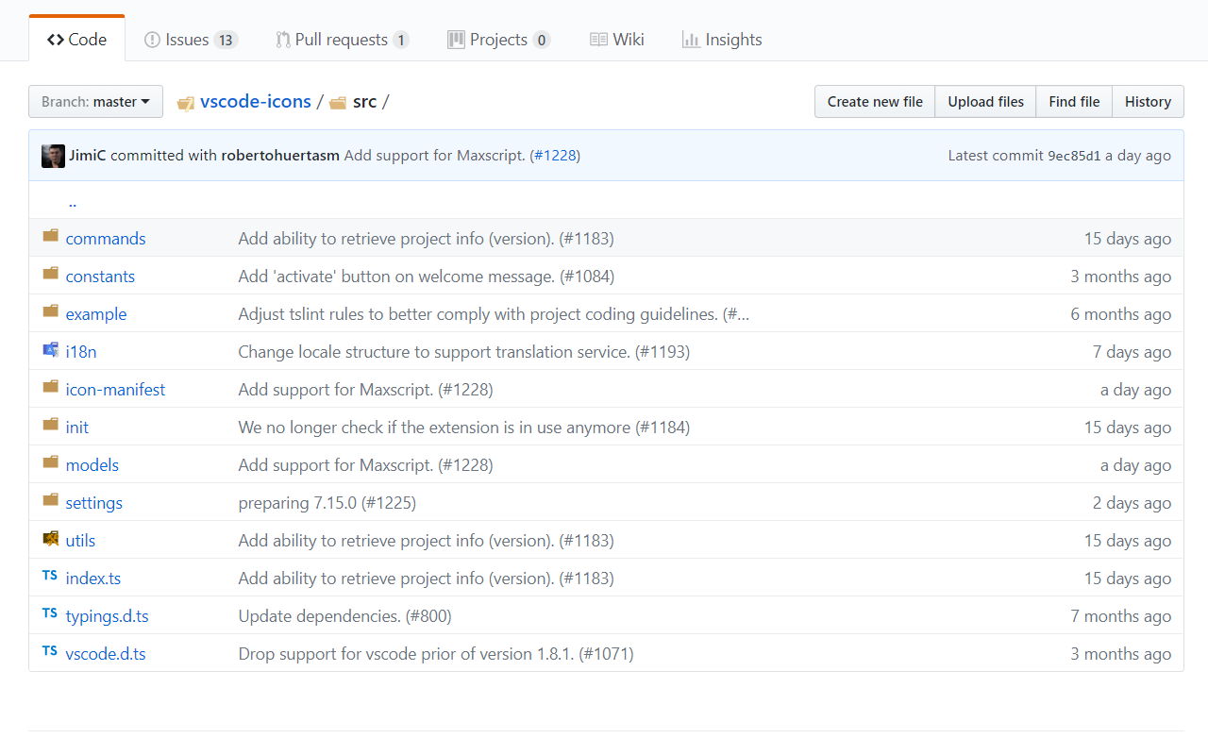This screenshot has width=1208, height=755.
Task: Click 'Change locale structure' commit message
Action: (x=464, y=352)
